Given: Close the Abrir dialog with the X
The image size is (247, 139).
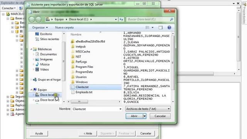Looking at the screenshot, I should pyautogui.click(x=169, y=11).
